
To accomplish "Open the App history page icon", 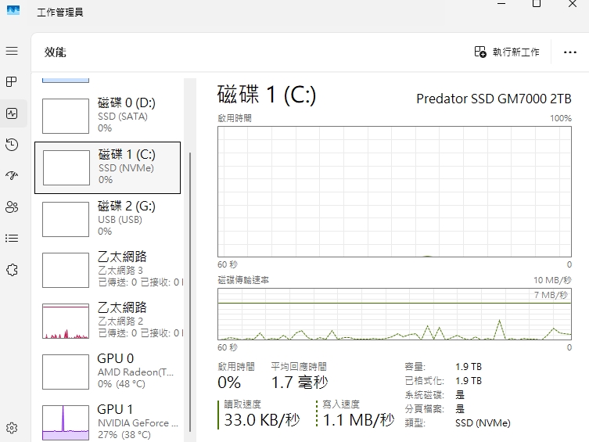I will [12, 145].
